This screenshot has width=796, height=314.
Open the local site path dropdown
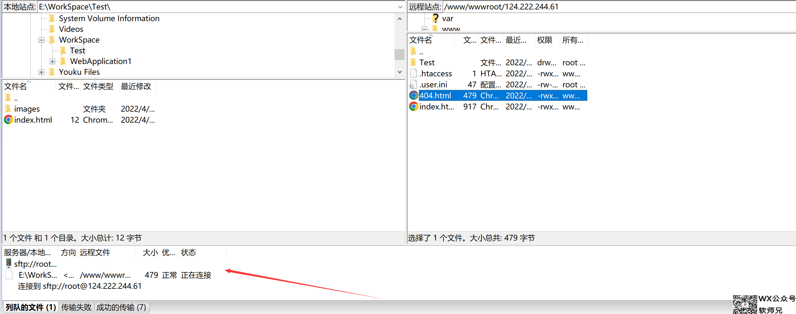pyautogui.click(x=400, y=7)
